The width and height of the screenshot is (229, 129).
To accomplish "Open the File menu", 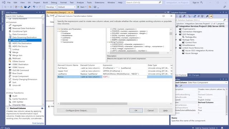I will click(9, 3).
